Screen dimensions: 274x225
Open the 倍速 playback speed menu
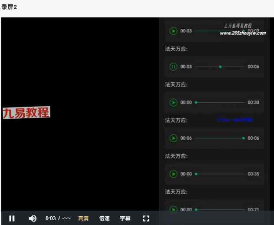tap(104, 218)
